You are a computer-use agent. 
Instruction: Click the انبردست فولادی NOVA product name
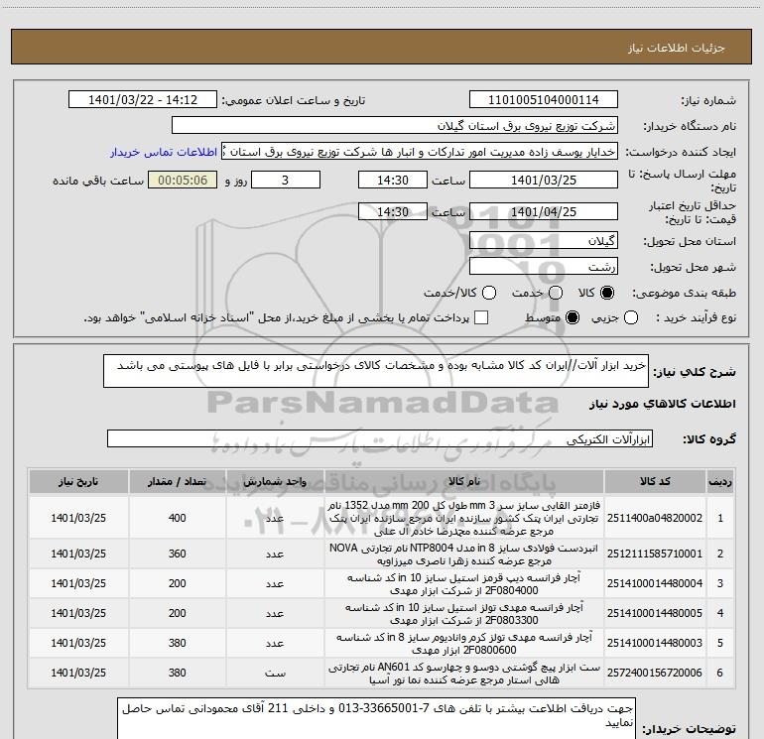464,554
